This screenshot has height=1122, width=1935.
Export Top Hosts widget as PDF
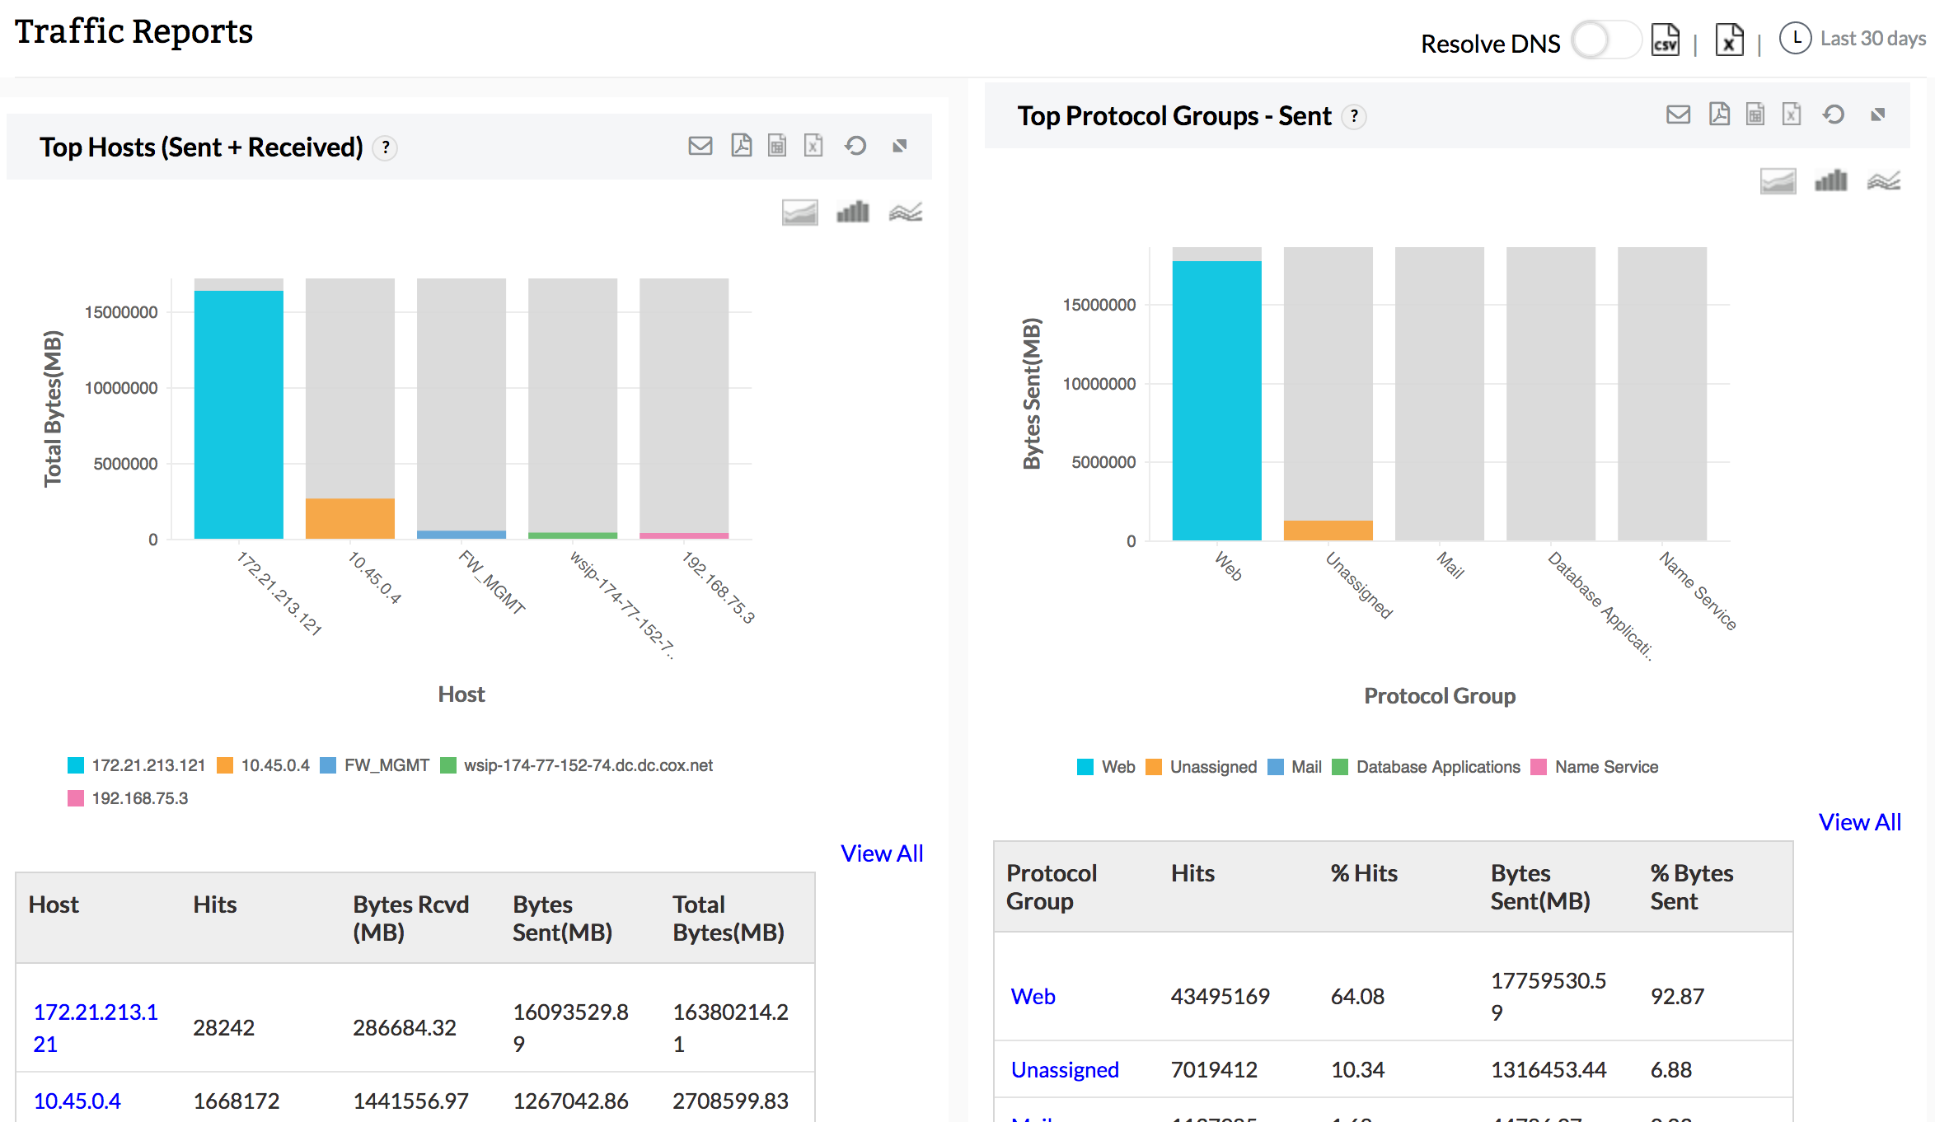point(741,146)
